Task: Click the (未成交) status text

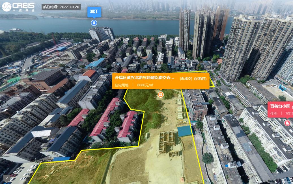Action: (x=186, y=79)
